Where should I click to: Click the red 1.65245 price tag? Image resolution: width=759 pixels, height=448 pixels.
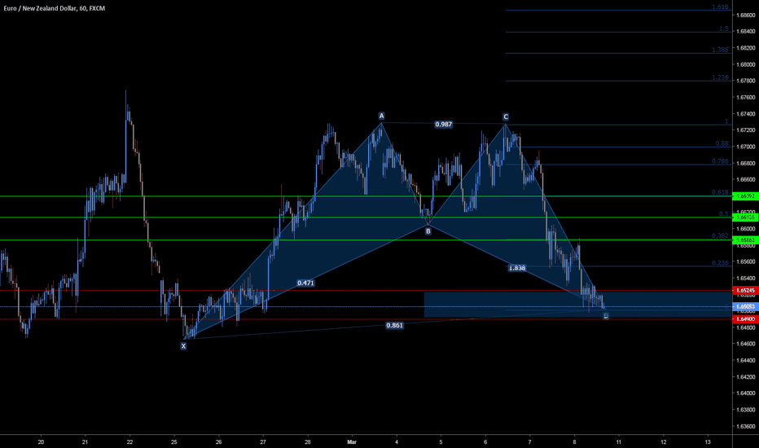click(x=745, y=291)
